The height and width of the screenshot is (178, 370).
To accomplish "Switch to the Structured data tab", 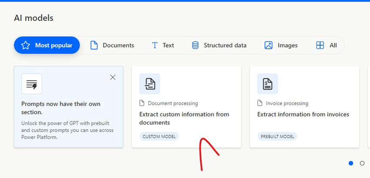I will [x=219, y=45].
